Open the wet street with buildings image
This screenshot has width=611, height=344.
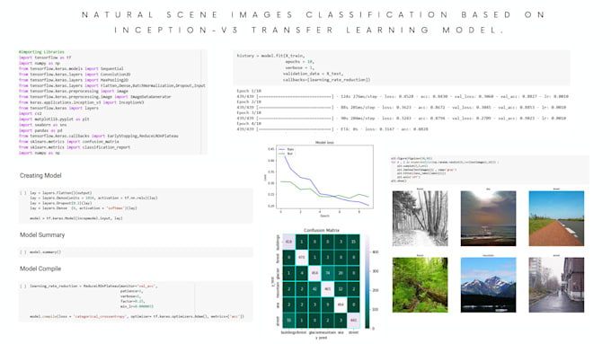coord(556,285)
